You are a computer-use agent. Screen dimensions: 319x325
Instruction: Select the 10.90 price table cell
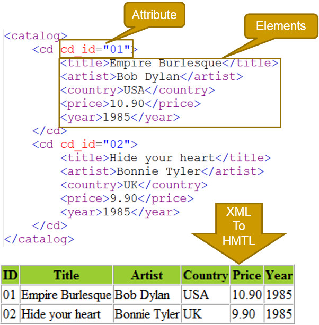(246, 294)
